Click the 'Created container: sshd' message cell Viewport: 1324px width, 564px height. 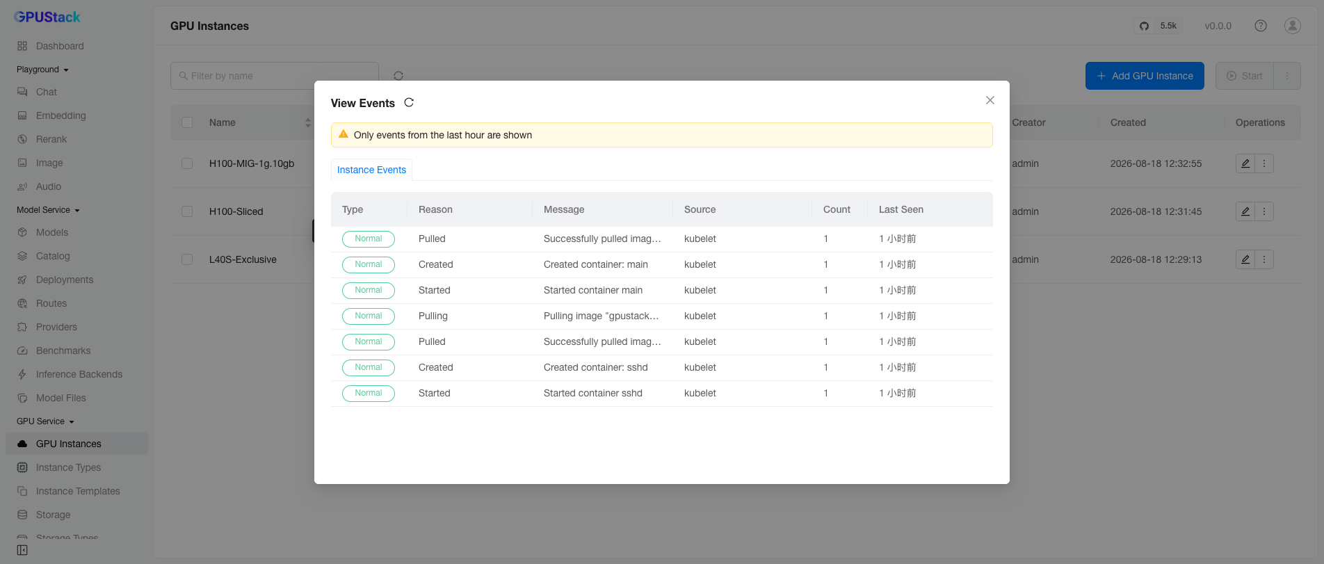click(x=596, y=367)
